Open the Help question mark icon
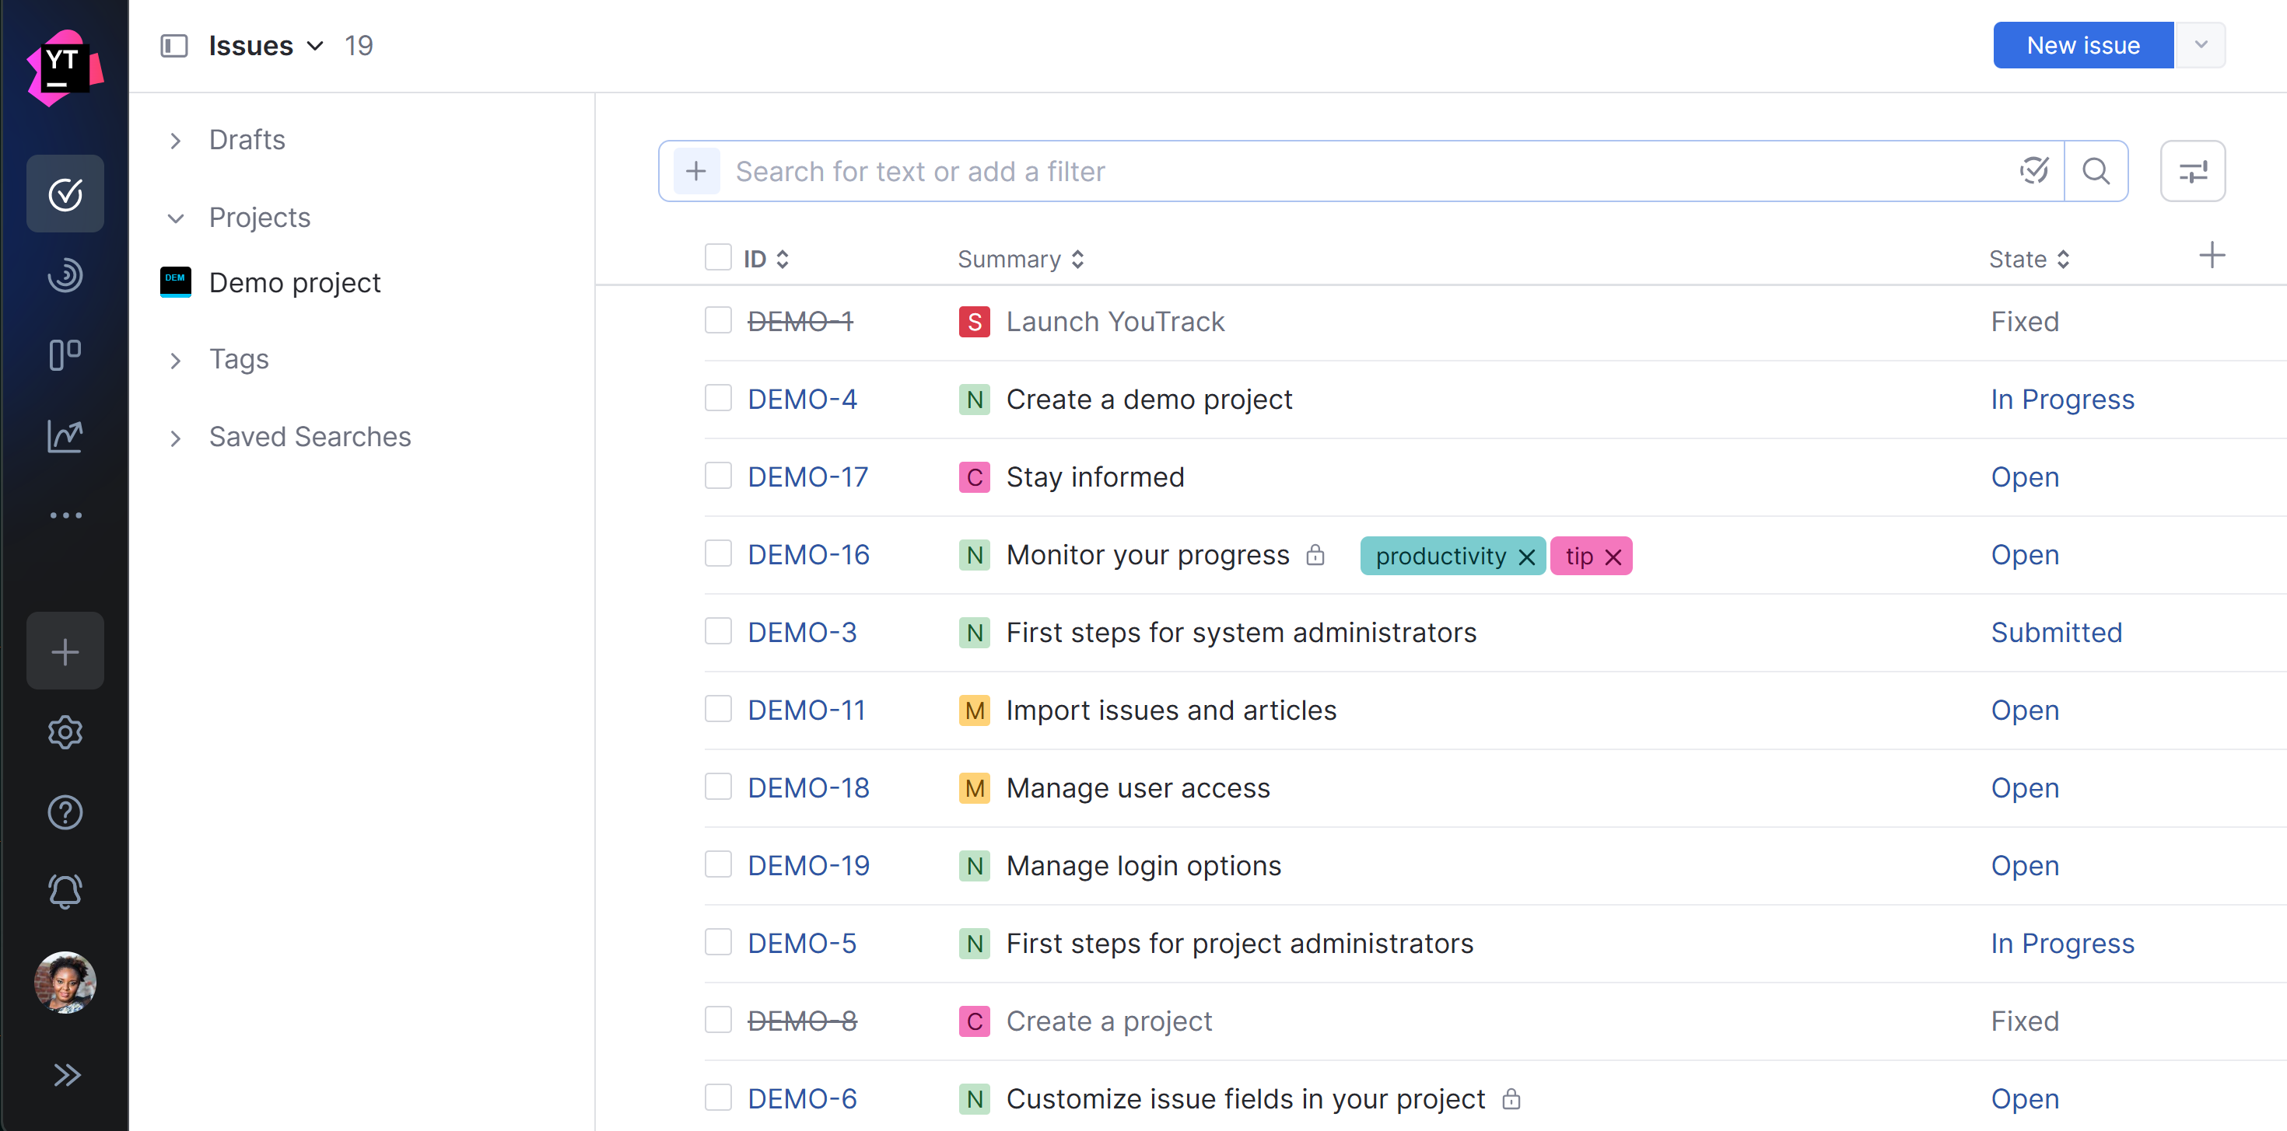Screen dimensions: 2287x1131 (65, 812)
